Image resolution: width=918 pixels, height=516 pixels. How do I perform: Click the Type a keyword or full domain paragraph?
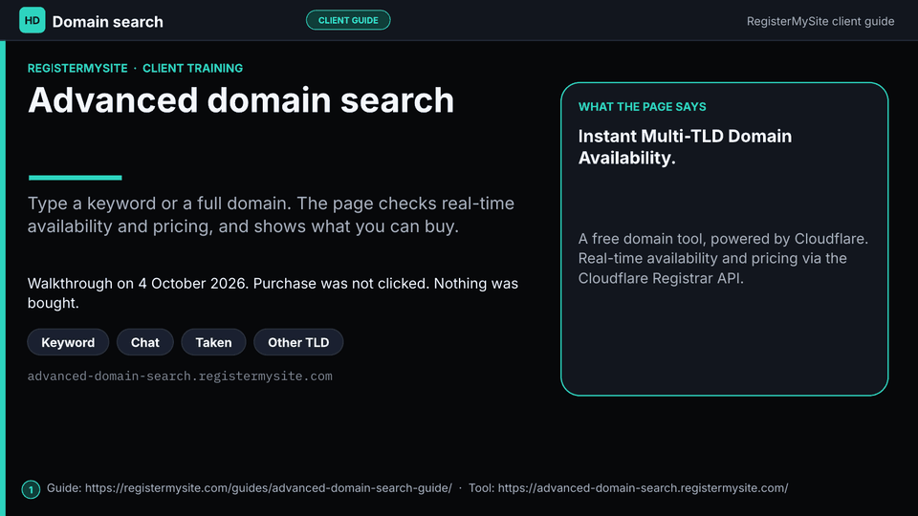point(271,215)
